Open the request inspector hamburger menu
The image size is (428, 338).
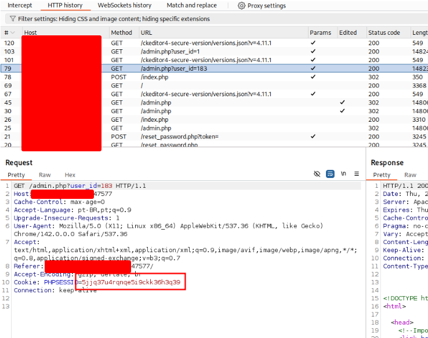pyautogui.click(x=357, y=174)
